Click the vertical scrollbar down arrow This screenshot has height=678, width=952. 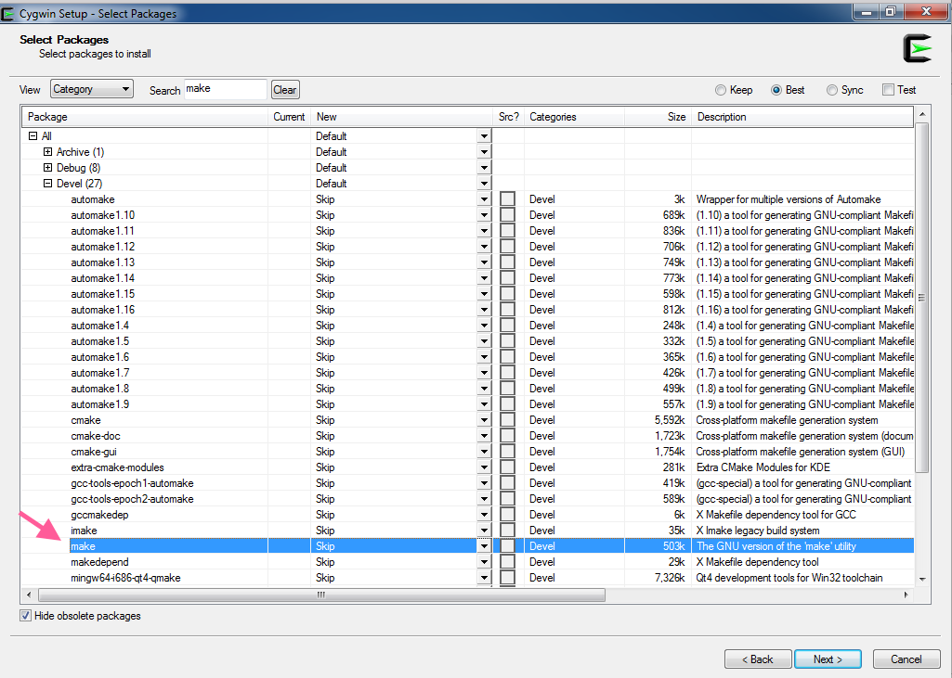point(922,579)
